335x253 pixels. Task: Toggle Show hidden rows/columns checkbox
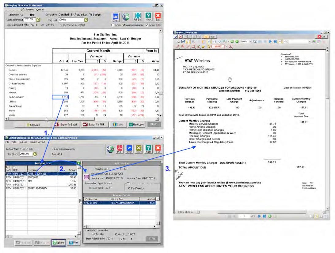113,25
